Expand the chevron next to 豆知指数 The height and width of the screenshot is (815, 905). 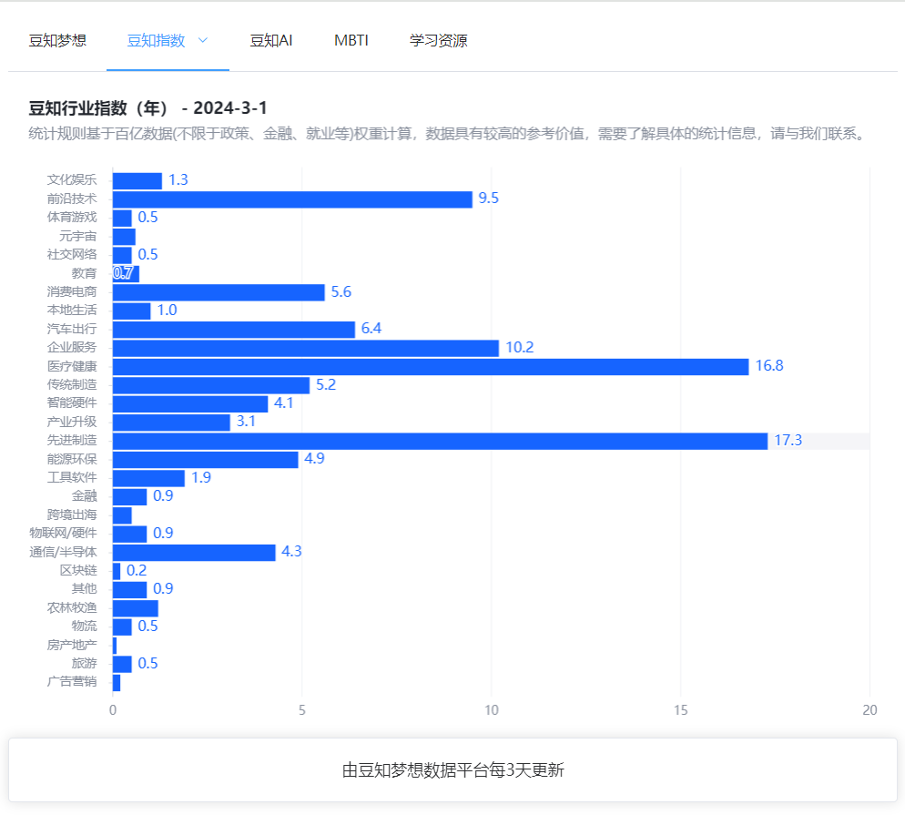point(203,40)
